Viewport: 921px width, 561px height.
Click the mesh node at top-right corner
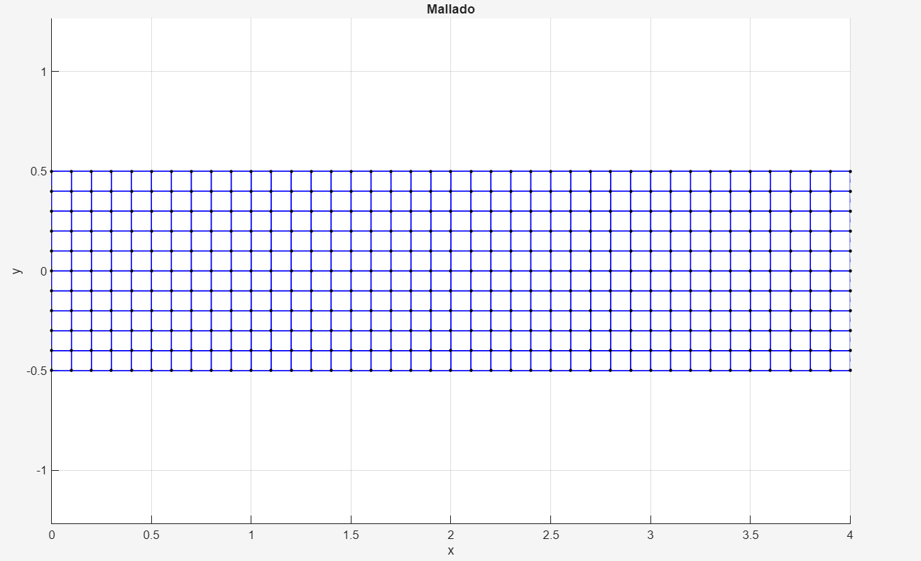tap(850, 171)
